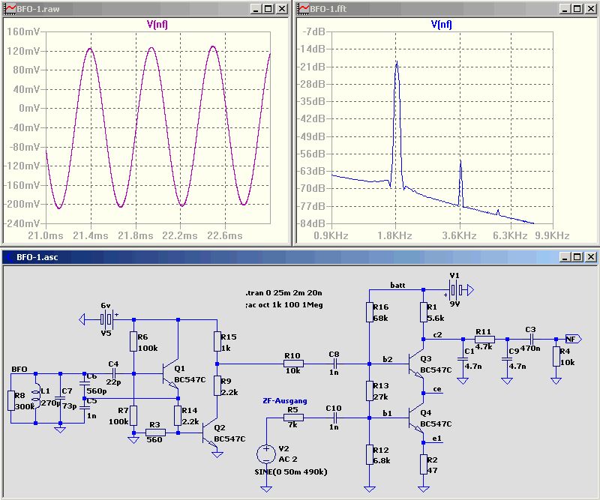Select capacitor C10 1n symbol

[334, 418]
